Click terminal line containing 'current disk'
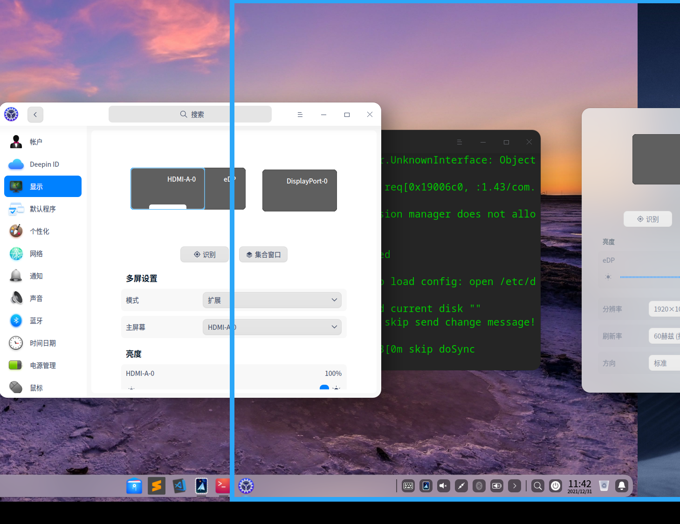Viewport: 680px width, 524px height. [x=431, y=309]
